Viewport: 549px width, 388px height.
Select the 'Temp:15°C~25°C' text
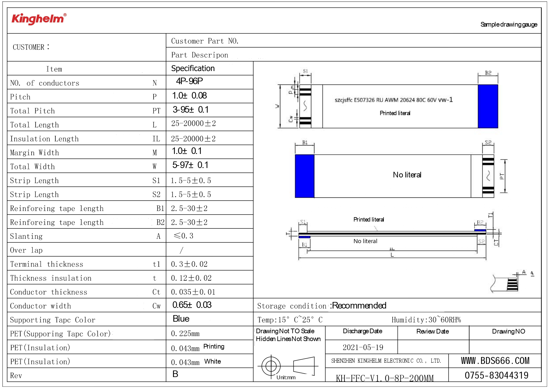coord(290,320)
